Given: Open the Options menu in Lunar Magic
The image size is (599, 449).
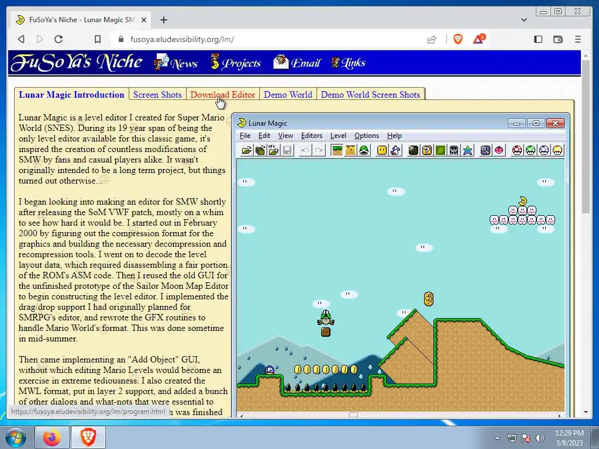Looking at the screenshot, I should point(367,136).
